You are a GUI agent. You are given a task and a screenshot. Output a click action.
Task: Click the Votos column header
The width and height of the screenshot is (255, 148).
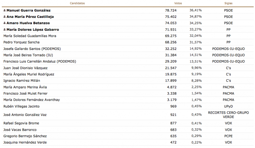[x=178, y=3]
